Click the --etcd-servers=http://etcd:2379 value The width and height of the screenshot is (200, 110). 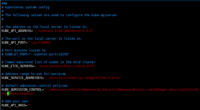pyautogui.click(x=65, y=66)
